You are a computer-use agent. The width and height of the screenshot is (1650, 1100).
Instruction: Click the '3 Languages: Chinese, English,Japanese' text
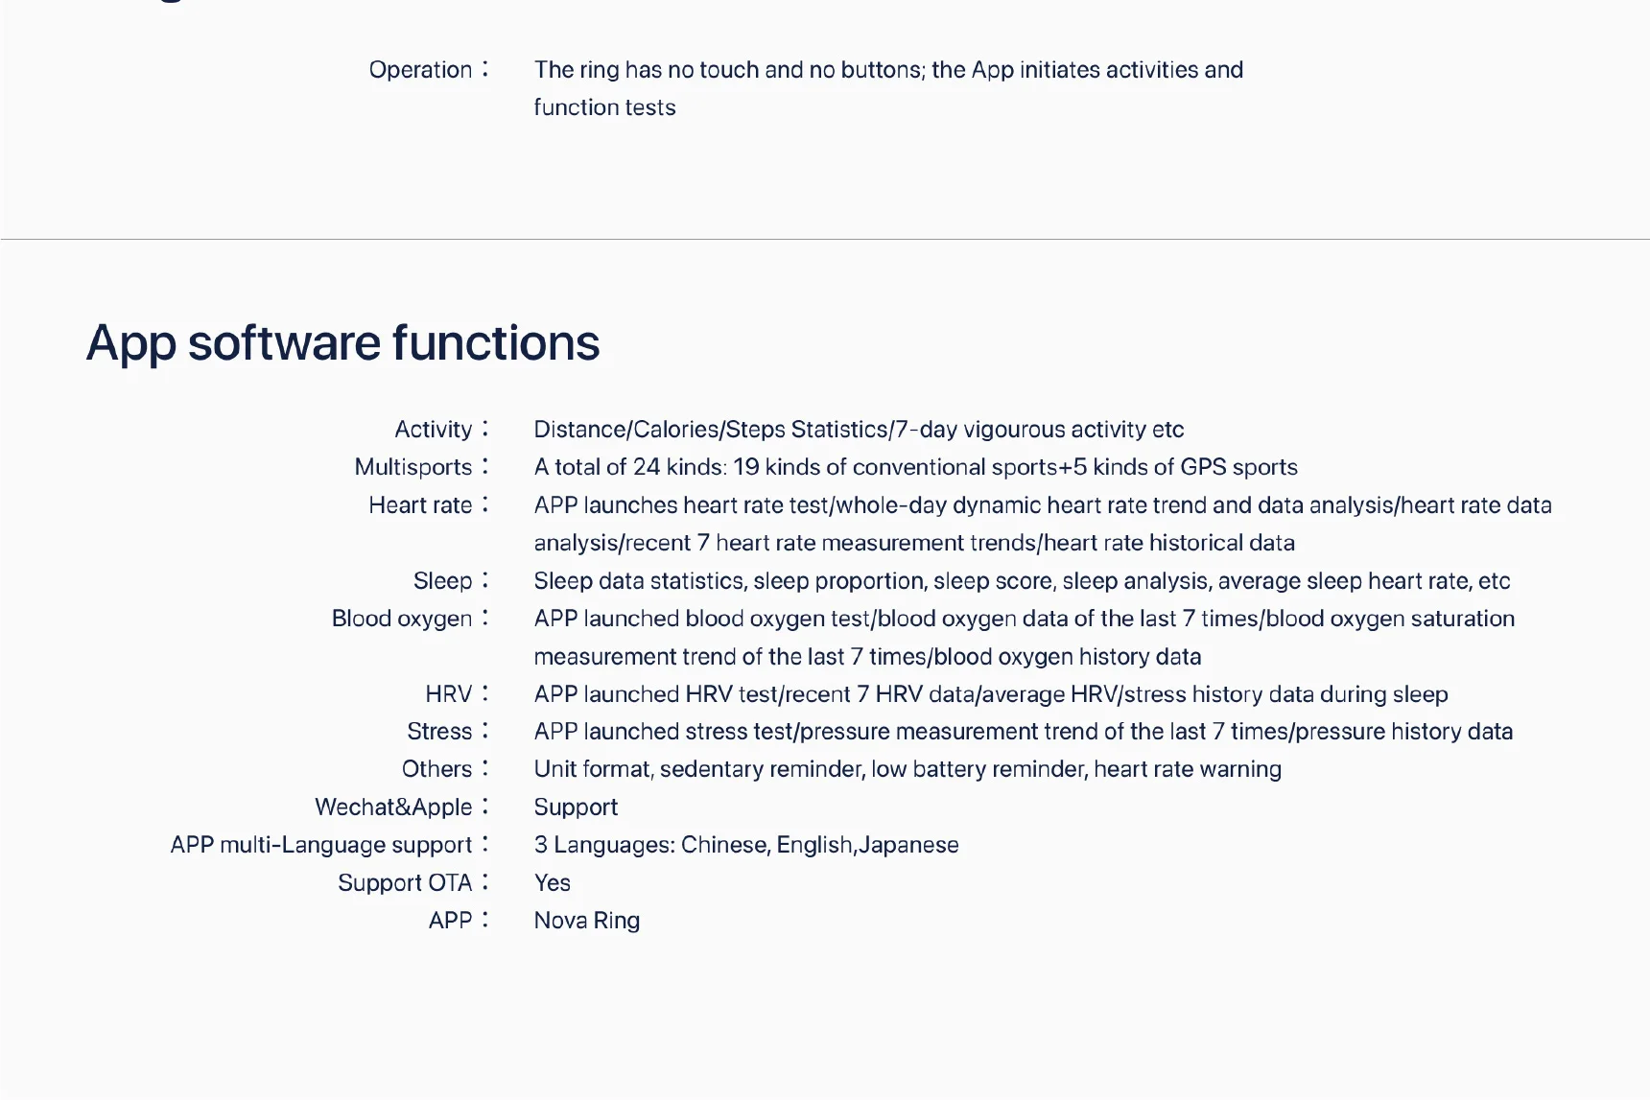[745, 845]
